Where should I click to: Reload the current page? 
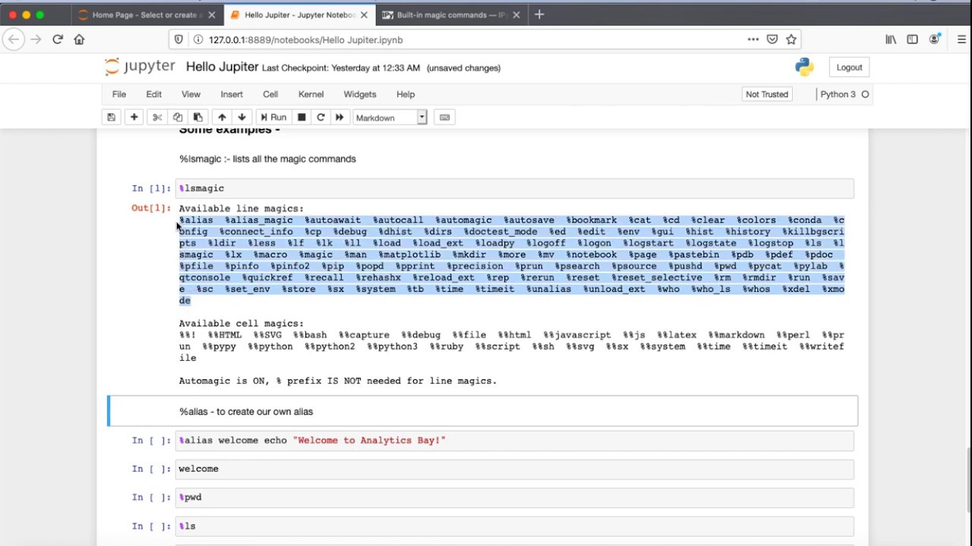coord(57,39)
